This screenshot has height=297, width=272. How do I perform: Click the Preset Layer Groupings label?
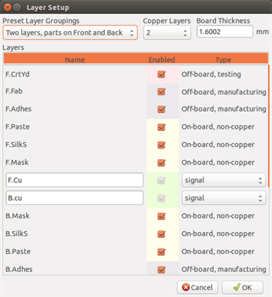point(41,21)
